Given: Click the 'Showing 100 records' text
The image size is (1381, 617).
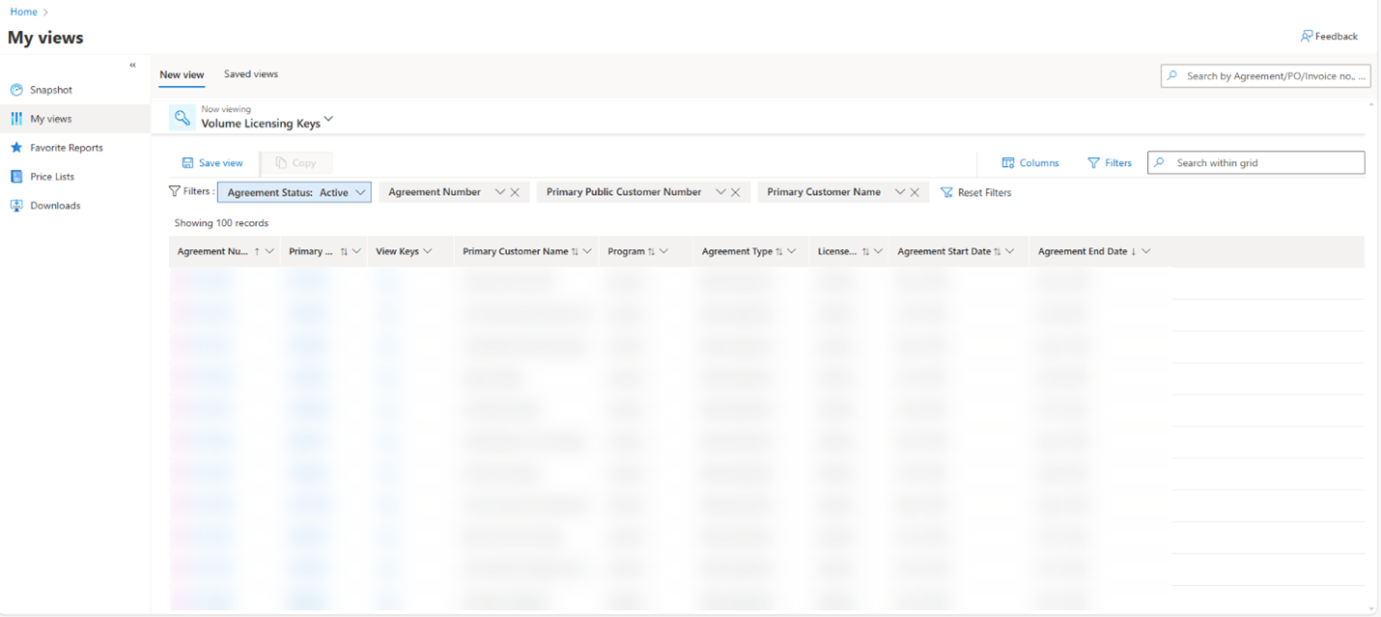Looking at the screenshot, I should coord(221,223).
